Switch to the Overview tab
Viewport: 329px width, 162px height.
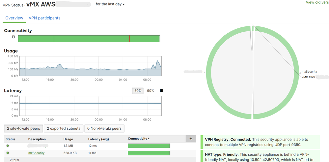click(x=14, y=18)
